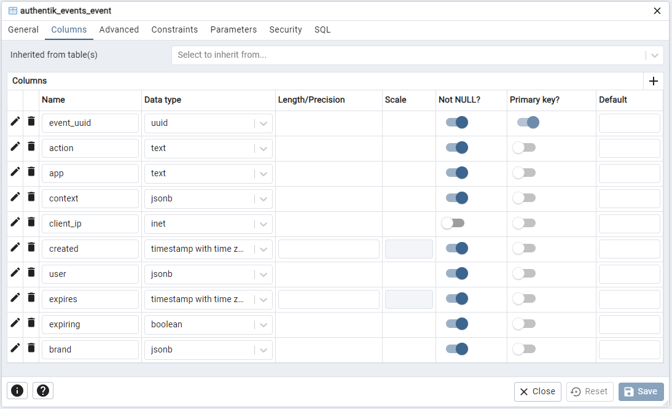Click the Length/Precision field for created

click(x=329, y=249)
